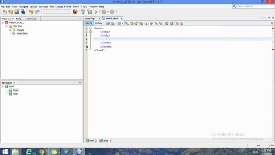Open dropdown arrow next to Run icon
This screenshot has width=275, height=155.
tap(100, 12)
